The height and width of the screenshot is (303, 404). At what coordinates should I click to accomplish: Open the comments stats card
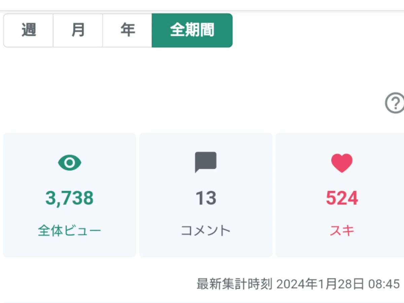[x=206, y=195]
